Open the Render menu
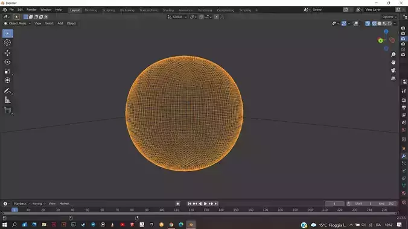This screenshot has height=229, width=408. (x=31, y=10)
